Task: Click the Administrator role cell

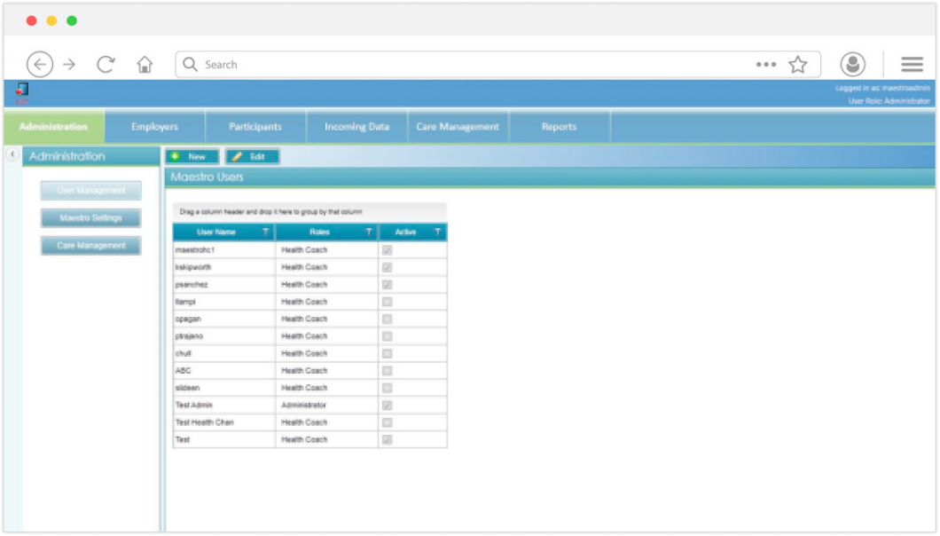Action: click(326, 406)
